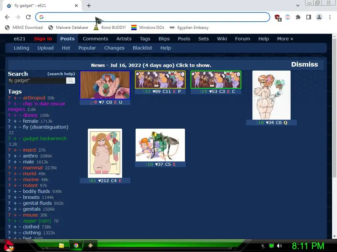
Task: Click the Chrome taskbar icon
Action: pyautogui.click(x=76, y=245)
